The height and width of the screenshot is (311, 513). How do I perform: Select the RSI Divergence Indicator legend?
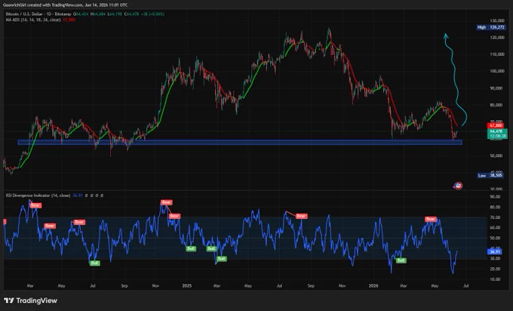point(38,196)
